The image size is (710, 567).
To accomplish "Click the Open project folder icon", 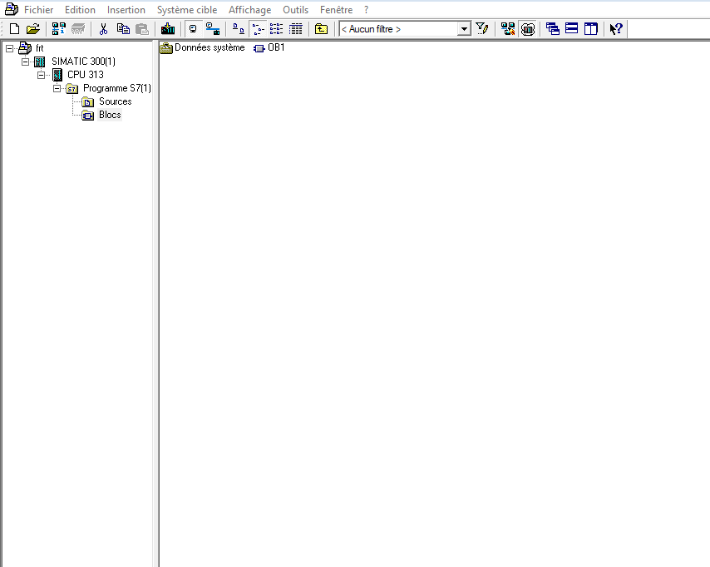I will pyautogui.click(x=32, y=29).
